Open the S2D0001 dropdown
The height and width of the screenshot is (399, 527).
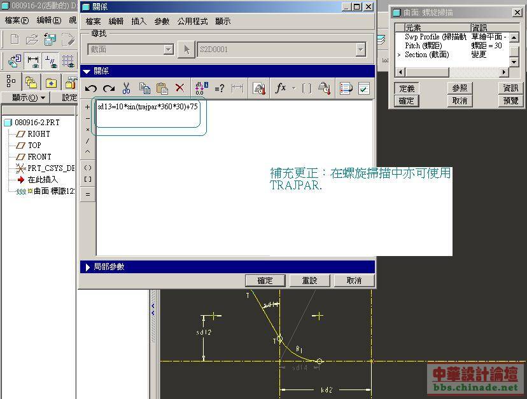pos(361,50)
